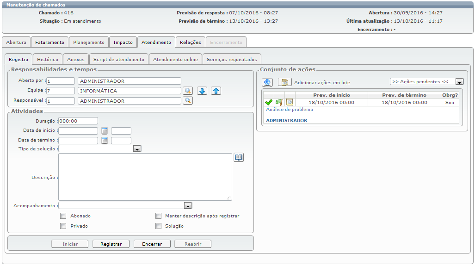Image resolution: width=475 pixels, height=266 pixels.
Task: Click the green checkmark on the action row
Action: click(268, 102)
